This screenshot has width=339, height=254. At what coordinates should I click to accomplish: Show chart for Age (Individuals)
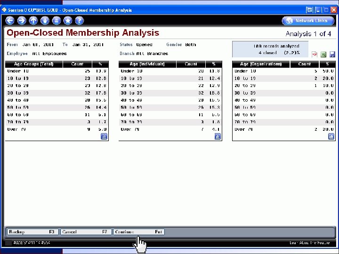218,136
